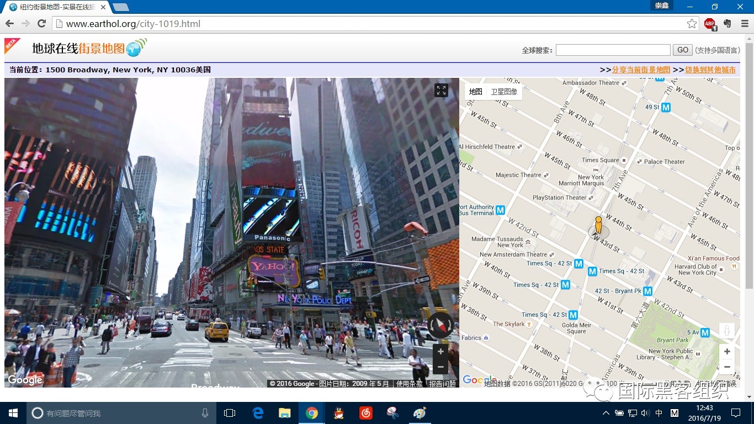Click the PlayStation Theater label
This screenshot has width=754, height=424.
[560, 198]
